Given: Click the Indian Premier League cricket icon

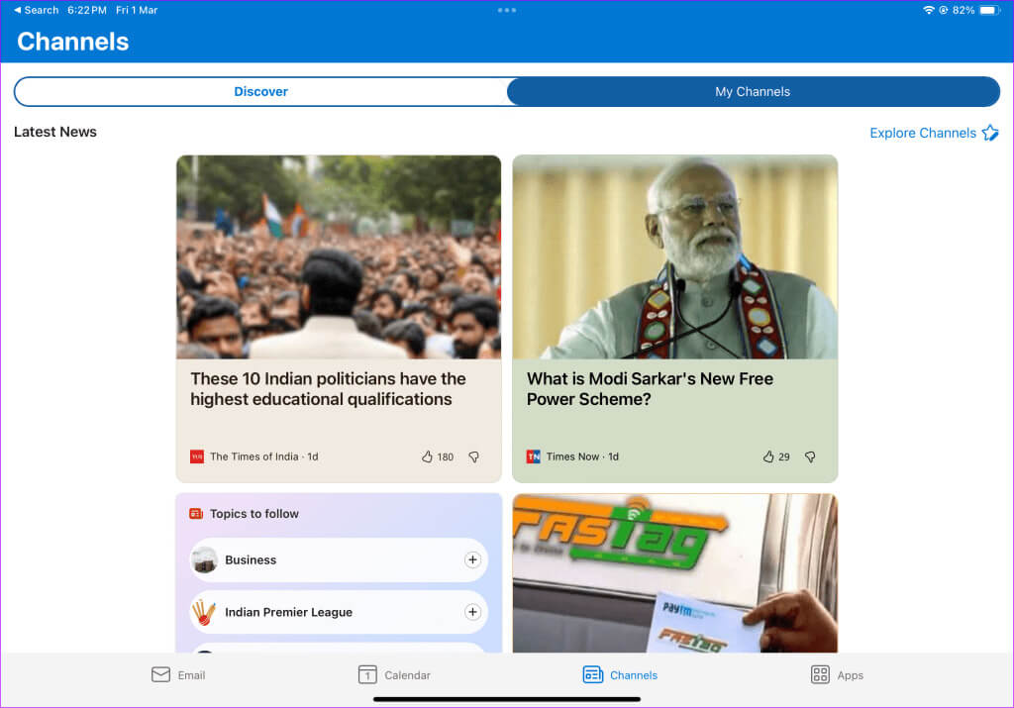Looking at the screenshot, I should coord(204,612).
